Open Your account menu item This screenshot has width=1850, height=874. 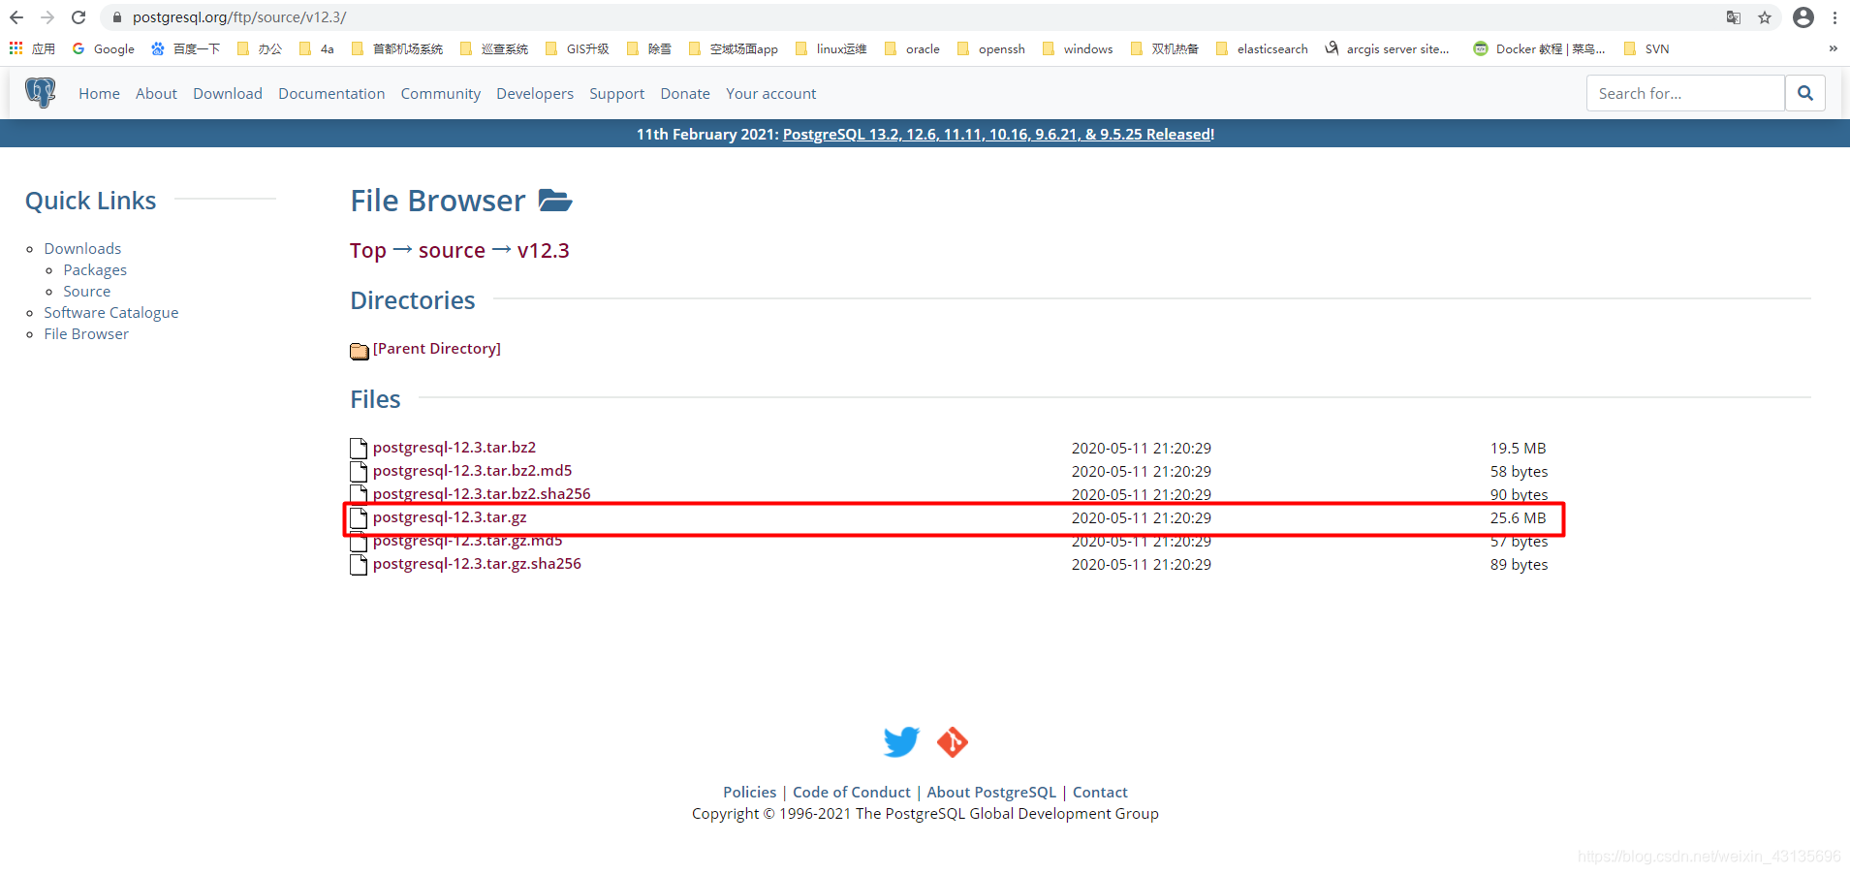point(771,93)
